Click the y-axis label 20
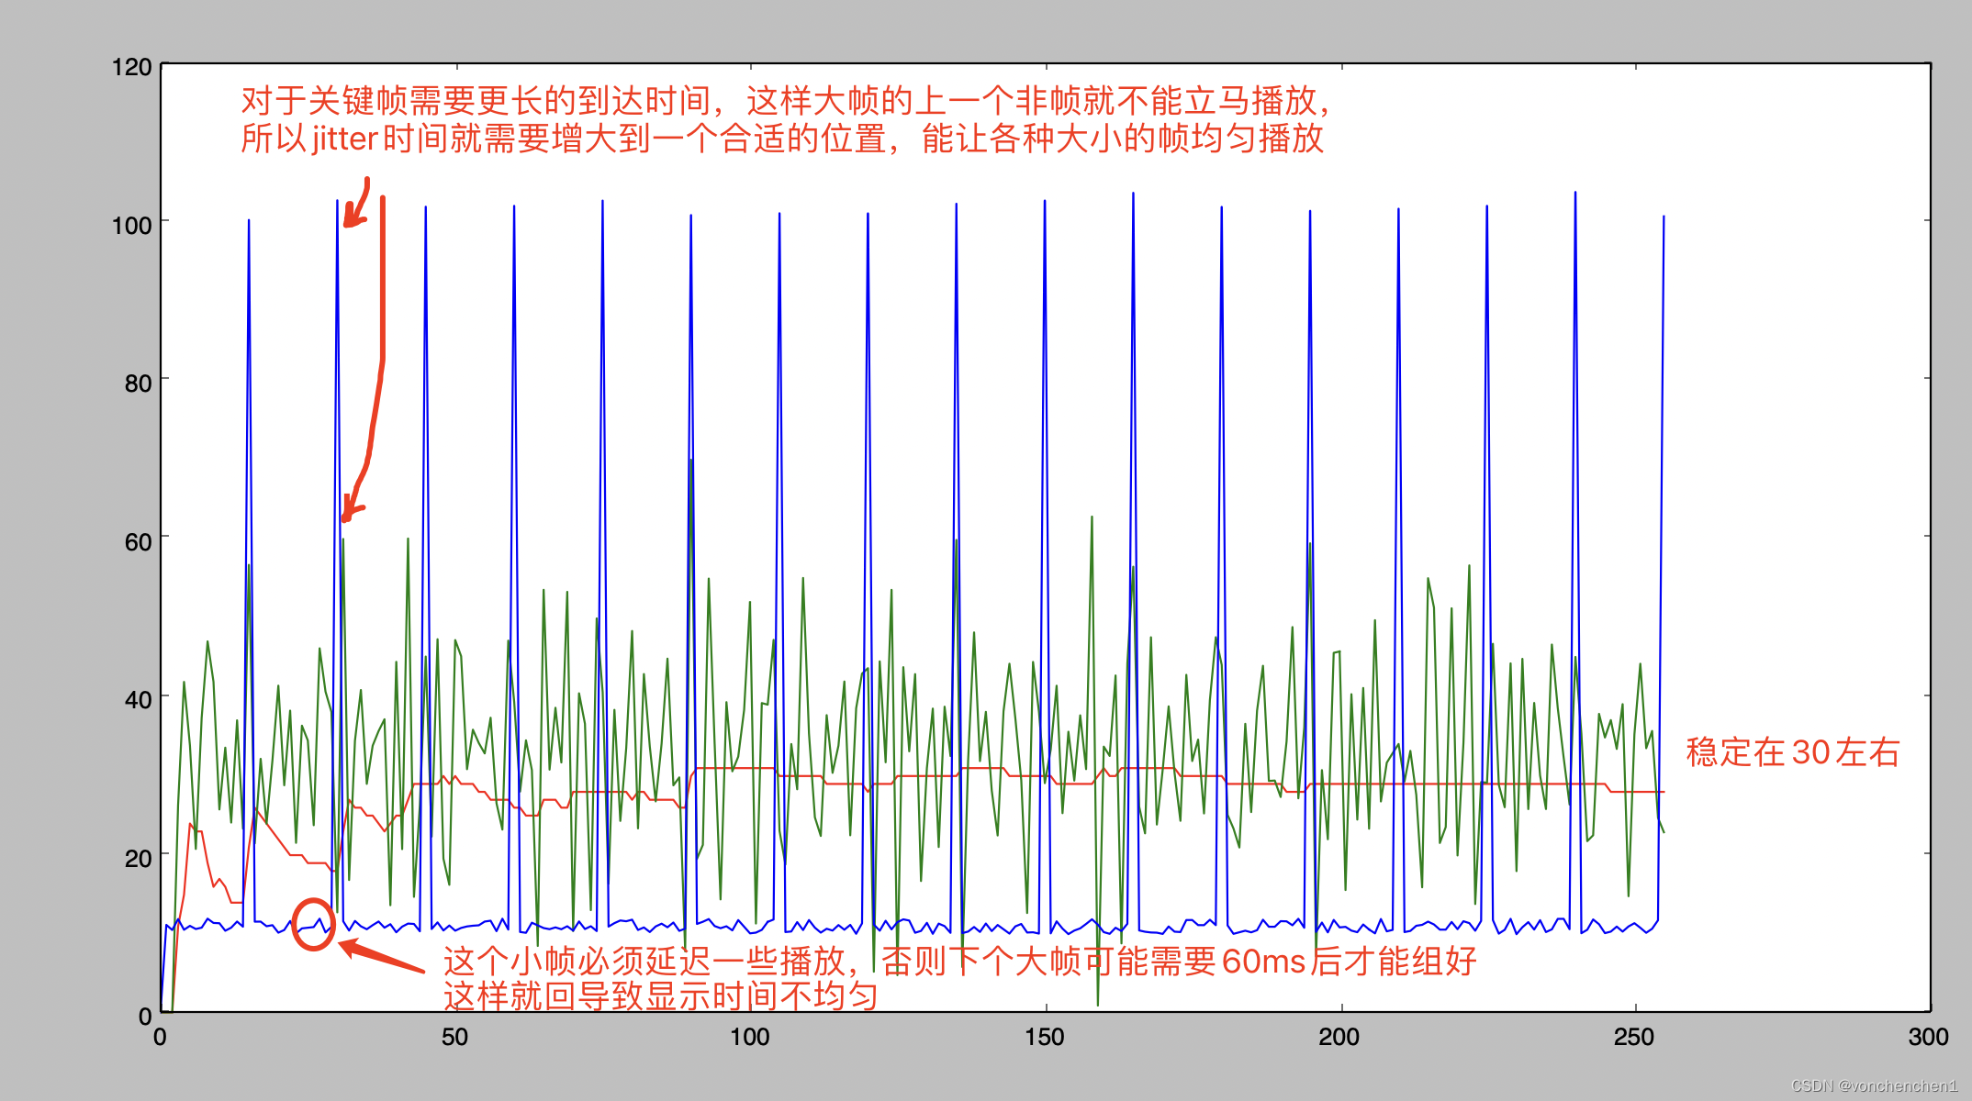This screenshot has width=1972, height=1101. pos(138,859)
